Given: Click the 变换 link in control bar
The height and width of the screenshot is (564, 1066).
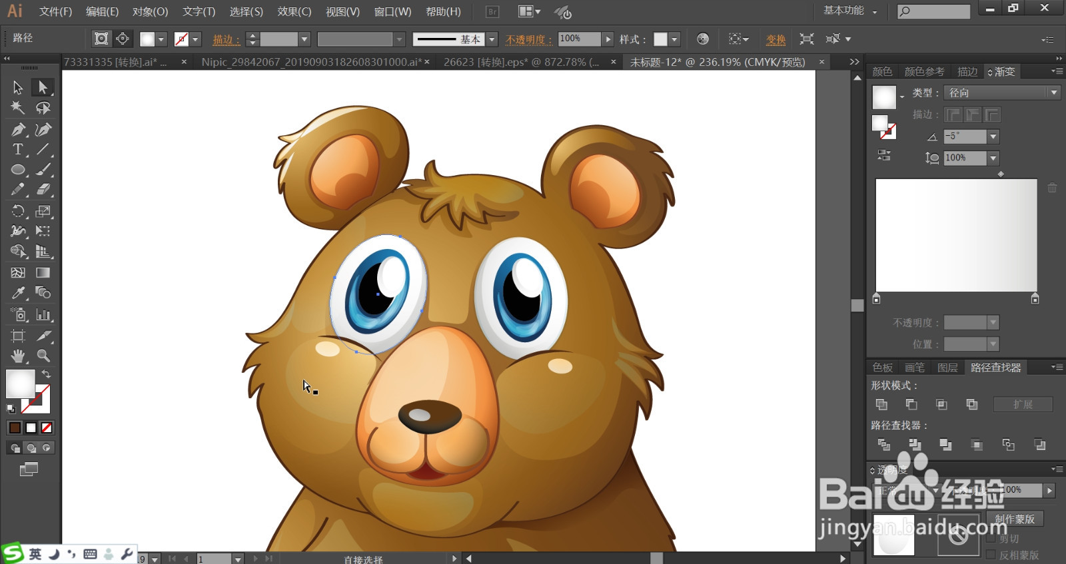Looking at the screenshot, I should click(776, 39).
